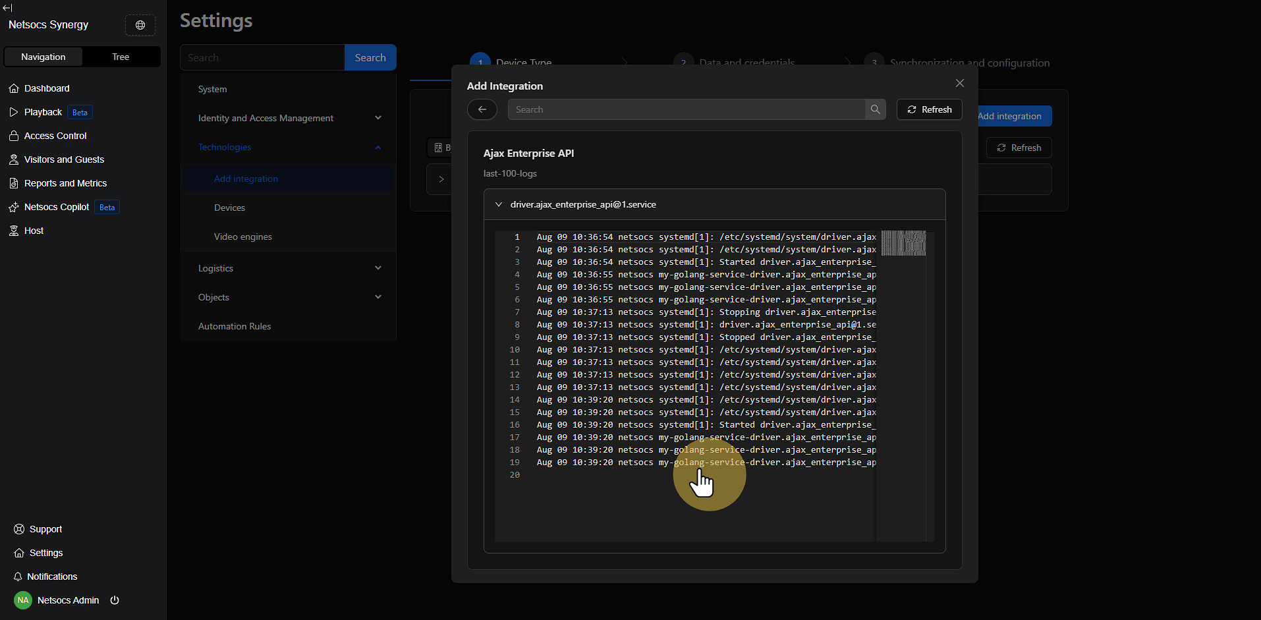Viewport: 1261px width, 620px height.
Task: Click the magnifier search icon in dialog
Action: [x=875, y=109]
